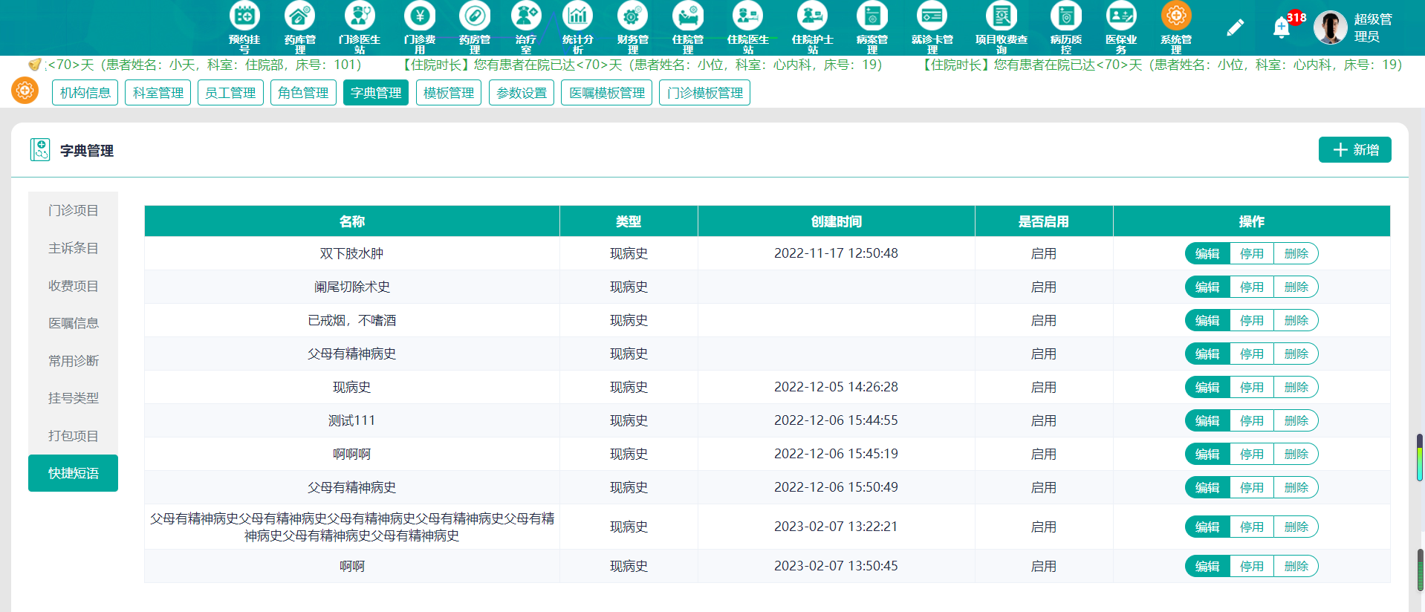The width and height of the screenshot is (1425, 612).
Task: Switch to the 角色管理 tab
Action: [303, 93]
